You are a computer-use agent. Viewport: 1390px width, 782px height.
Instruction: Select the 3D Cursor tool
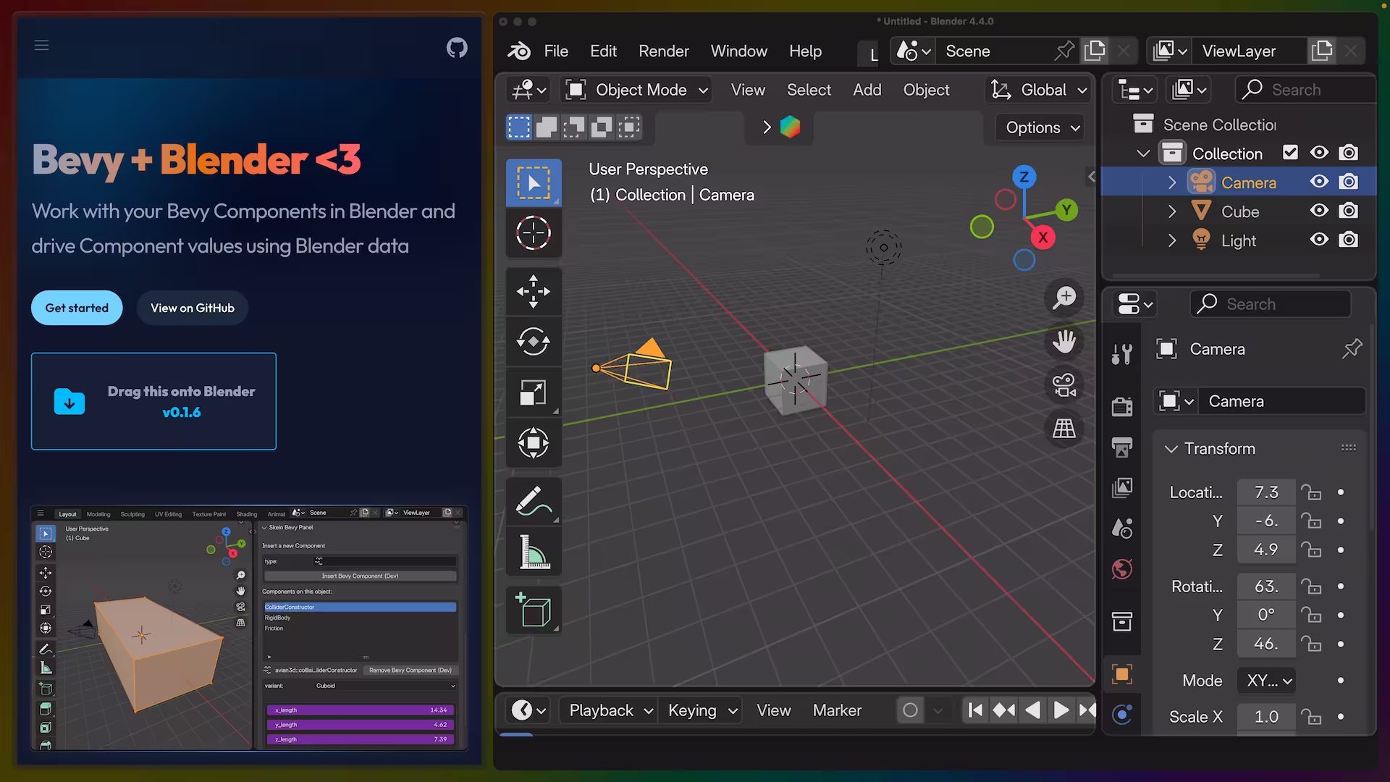(534, 233)
